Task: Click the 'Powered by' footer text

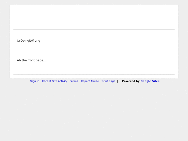Action: point(131,81)
